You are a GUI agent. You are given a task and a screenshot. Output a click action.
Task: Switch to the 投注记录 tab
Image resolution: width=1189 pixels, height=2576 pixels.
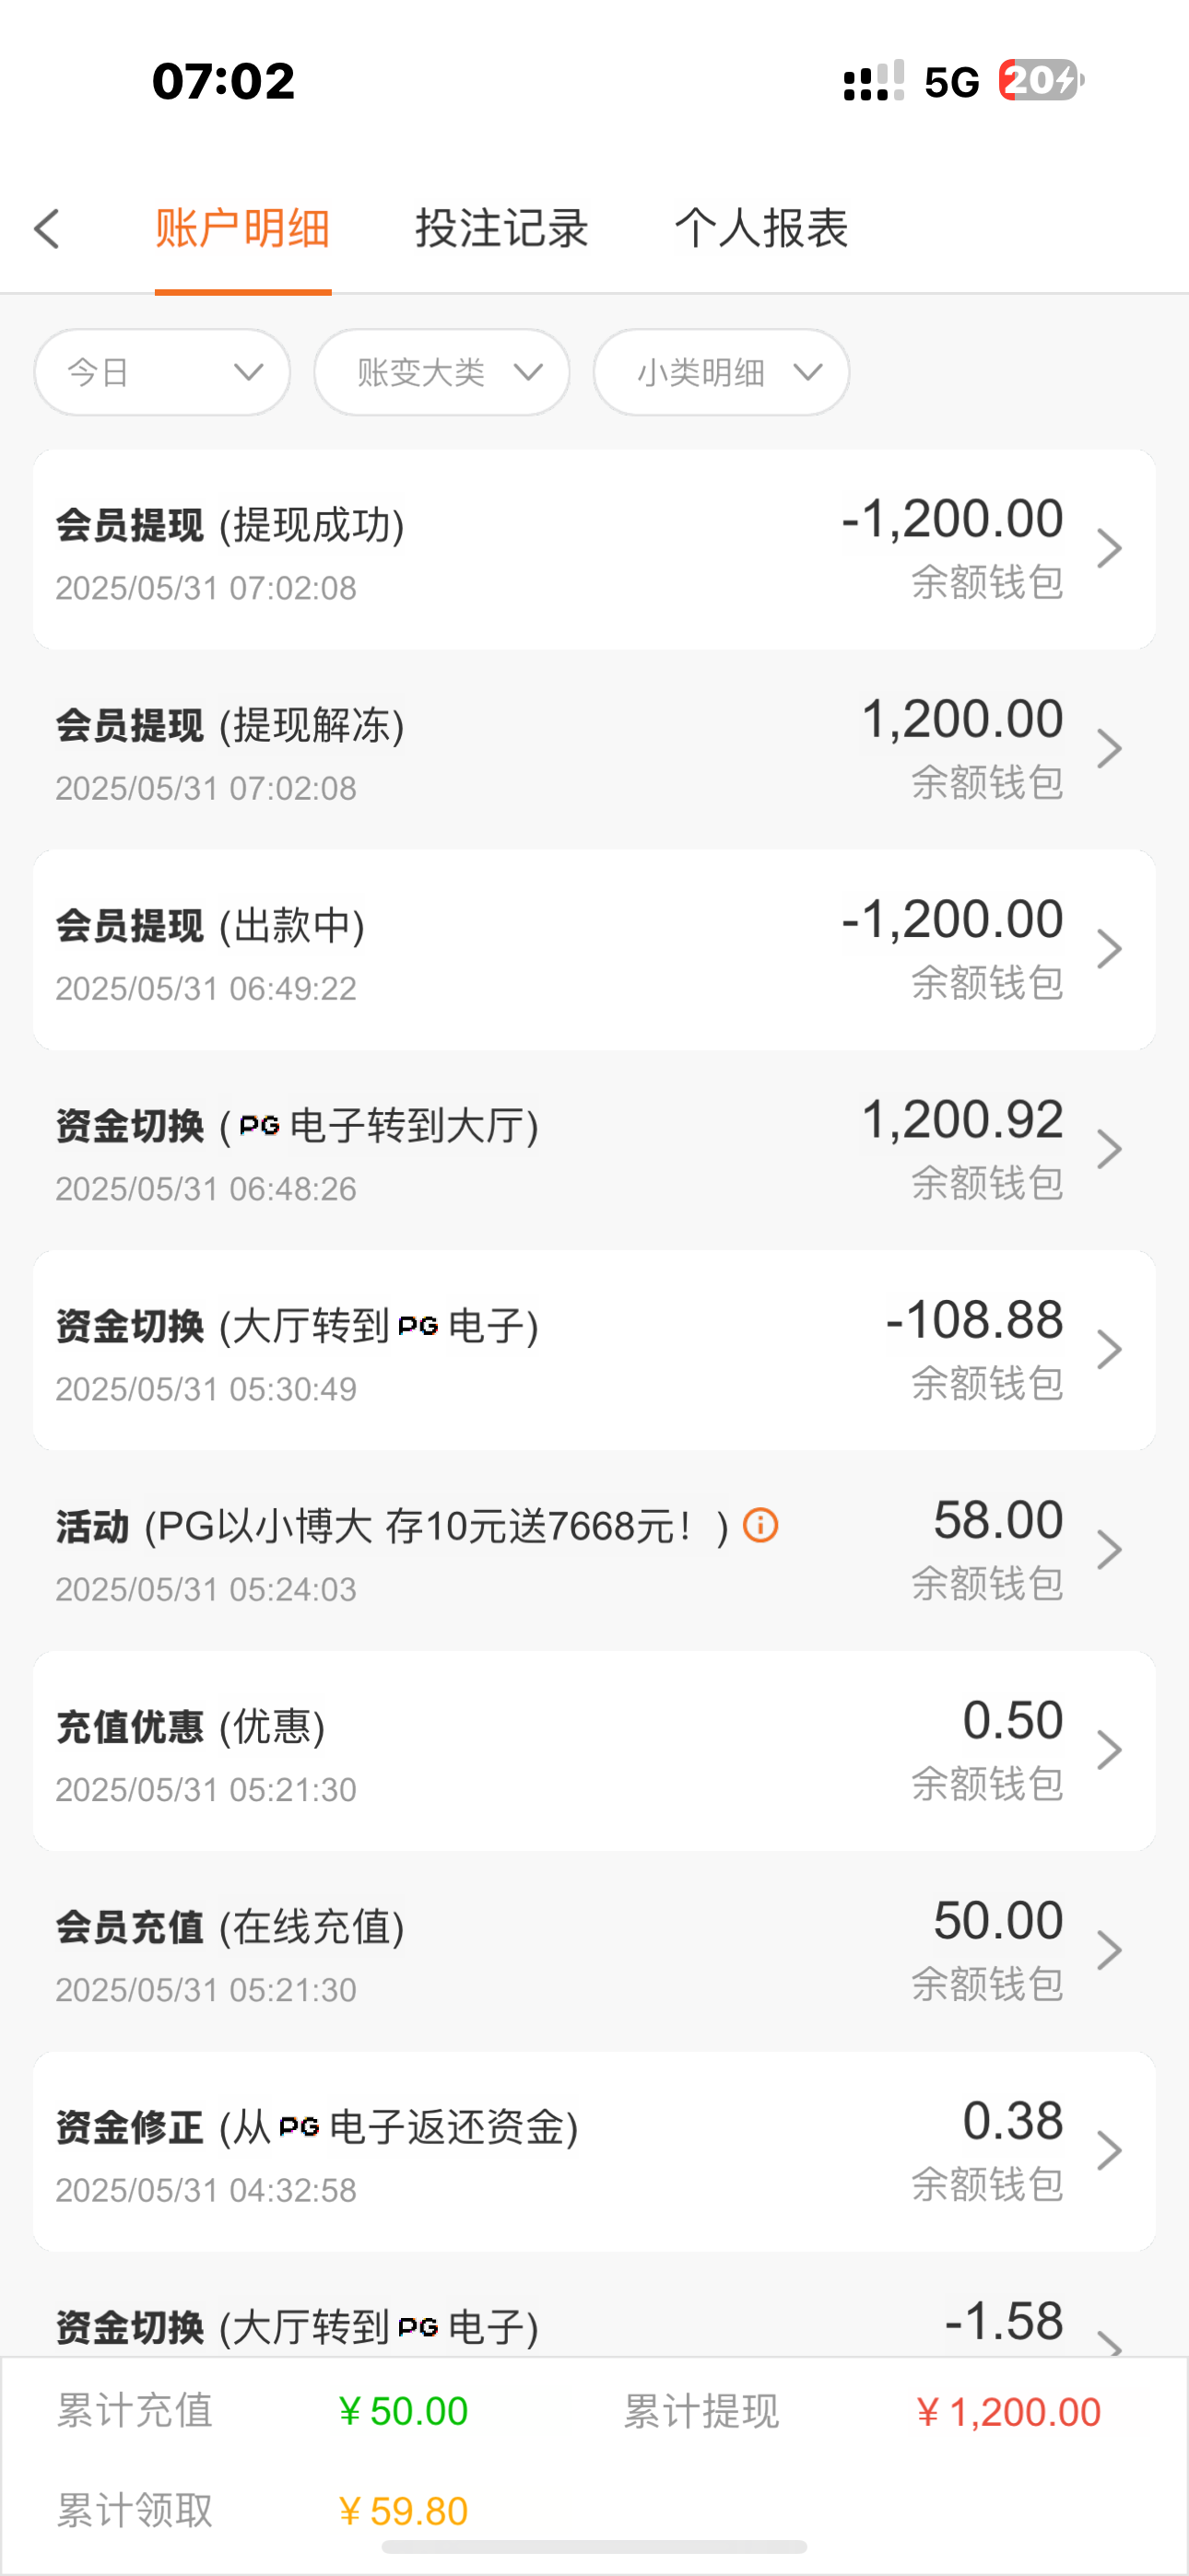click(501, 228)
